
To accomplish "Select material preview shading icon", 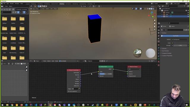I will point(151,9).
